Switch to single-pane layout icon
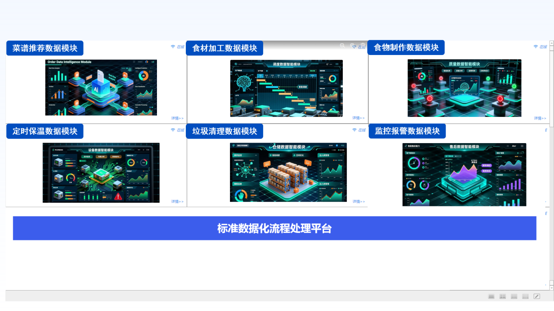554x311 pixels. pyautogui.click(x=491, y=297)
